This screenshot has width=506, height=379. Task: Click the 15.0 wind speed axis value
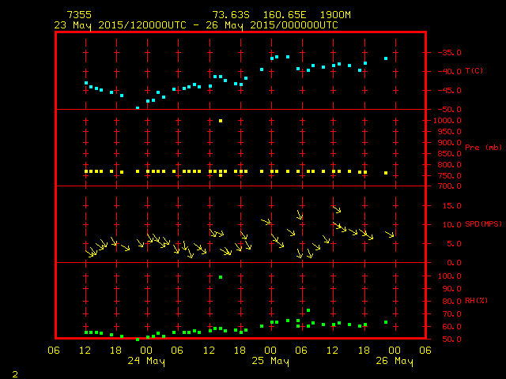[451, 205]
